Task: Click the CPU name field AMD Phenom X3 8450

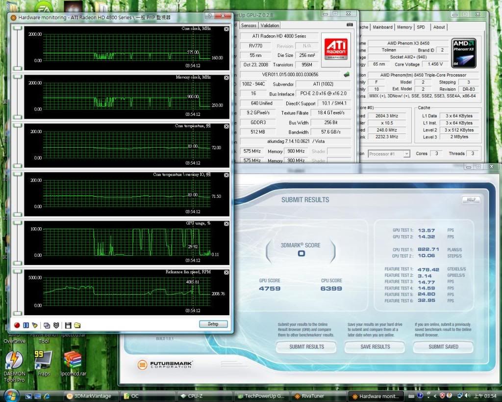Action: (x=408, y=43)
